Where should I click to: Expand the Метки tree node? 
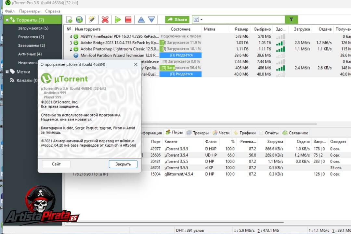[7, 71]
